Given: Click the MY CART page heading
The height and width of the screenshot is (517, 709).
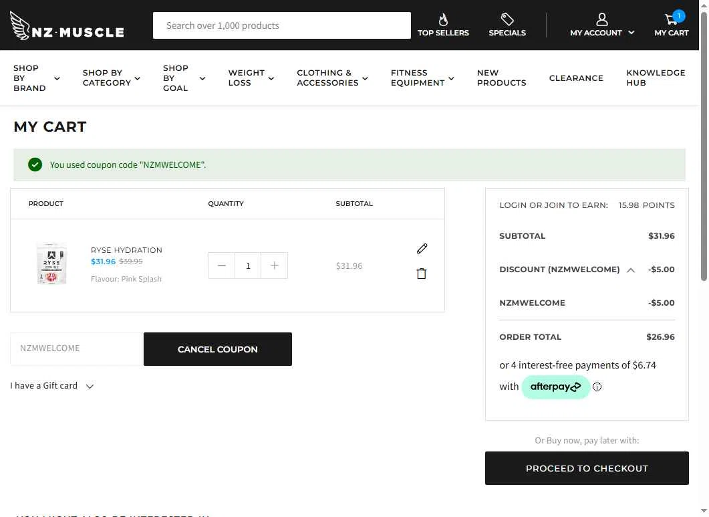Looking at the screenshot, I should (x=49, y=127).
